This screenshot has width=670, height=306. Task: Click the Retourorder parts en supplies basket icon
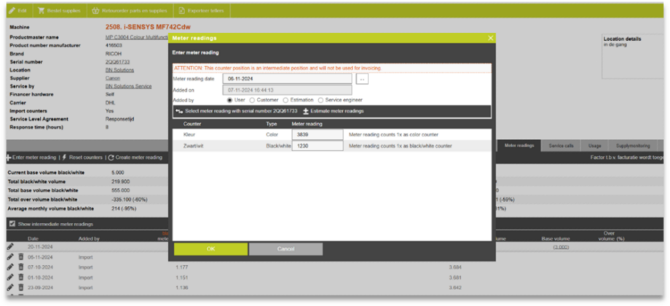pyautogui.click(x=95, y=10)
